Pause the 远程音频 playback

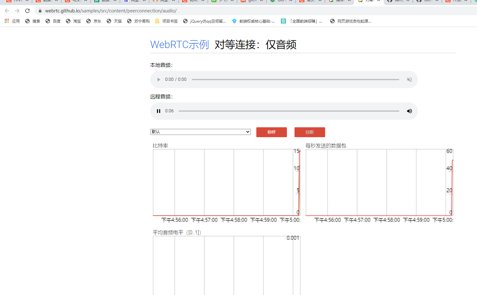point(159,111)
